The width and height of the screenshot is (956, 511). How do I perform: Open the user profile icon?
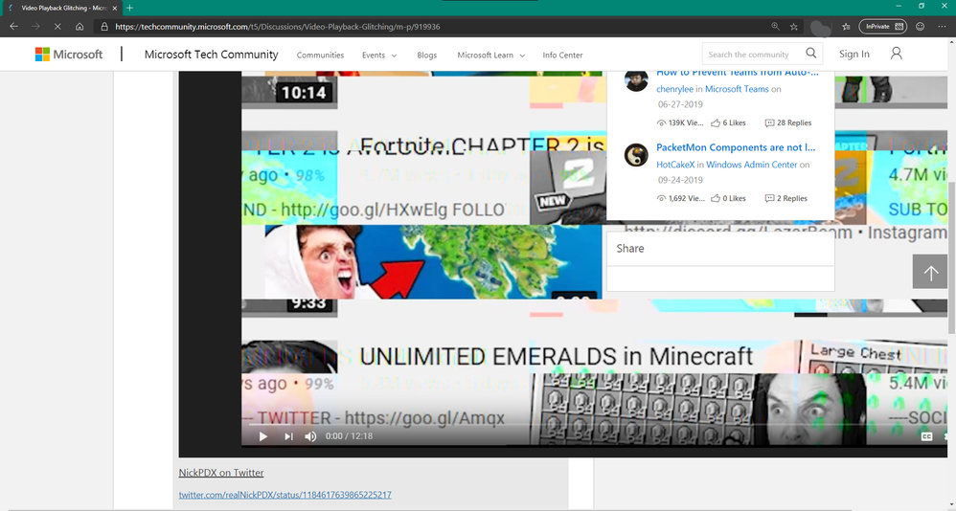(897, 54)
